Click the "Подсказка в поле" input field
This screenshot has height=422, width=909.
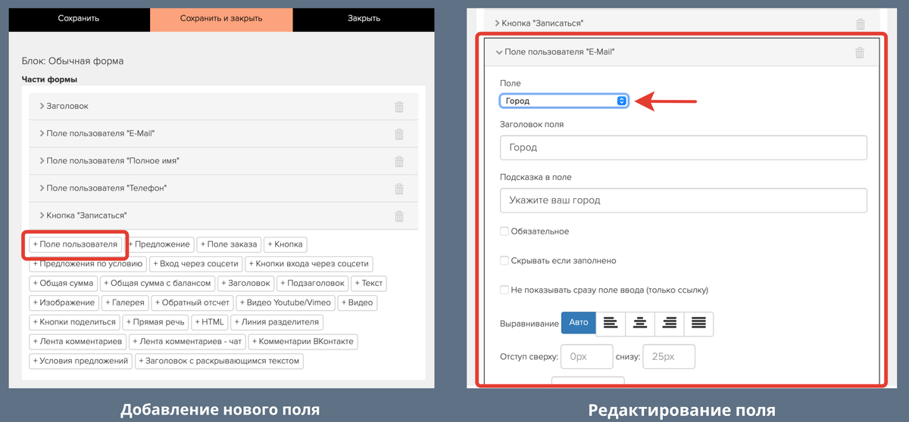click(x=683, y=200)
